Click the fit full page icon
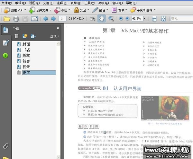 click(163, 19)
